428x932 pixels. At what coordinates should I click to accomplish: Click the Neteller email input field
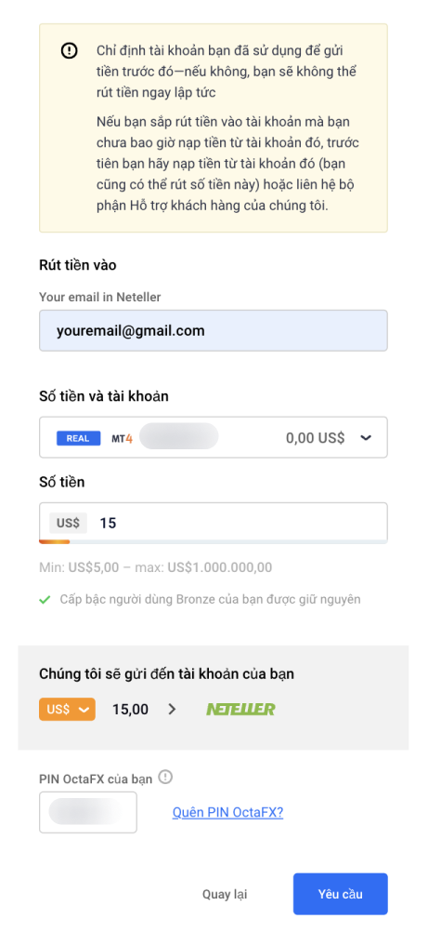[214, 330]
